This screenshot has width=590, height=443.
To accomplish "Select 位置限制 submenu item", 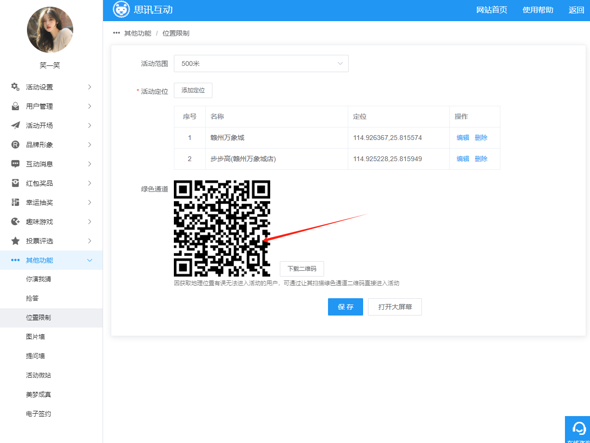I will tap(51, 318).
